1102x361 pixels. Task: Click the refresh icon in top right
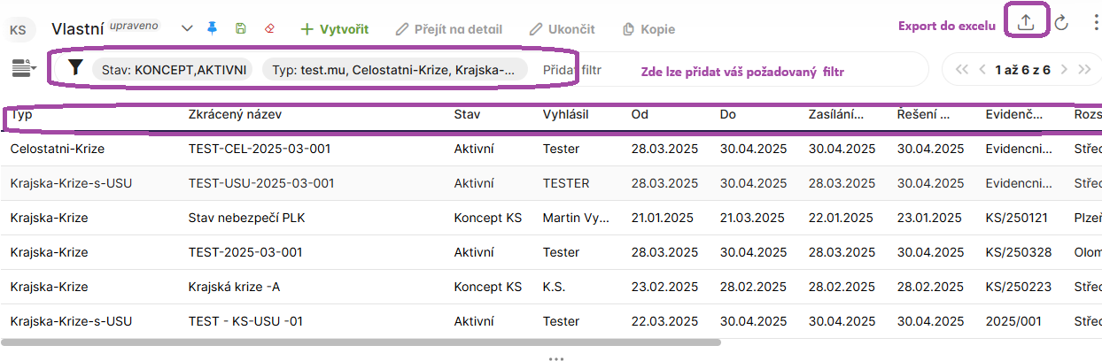[1060, 24]
